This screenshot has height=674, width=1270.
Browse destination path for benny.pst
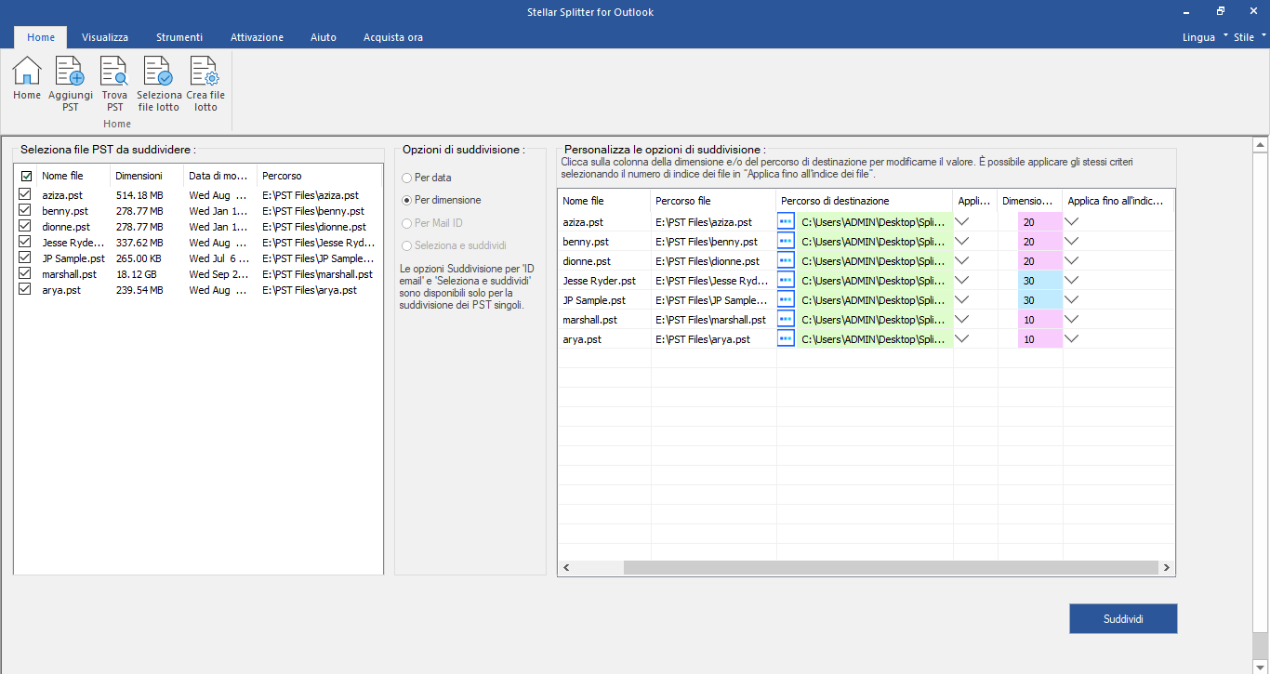(x=787, y=241)
